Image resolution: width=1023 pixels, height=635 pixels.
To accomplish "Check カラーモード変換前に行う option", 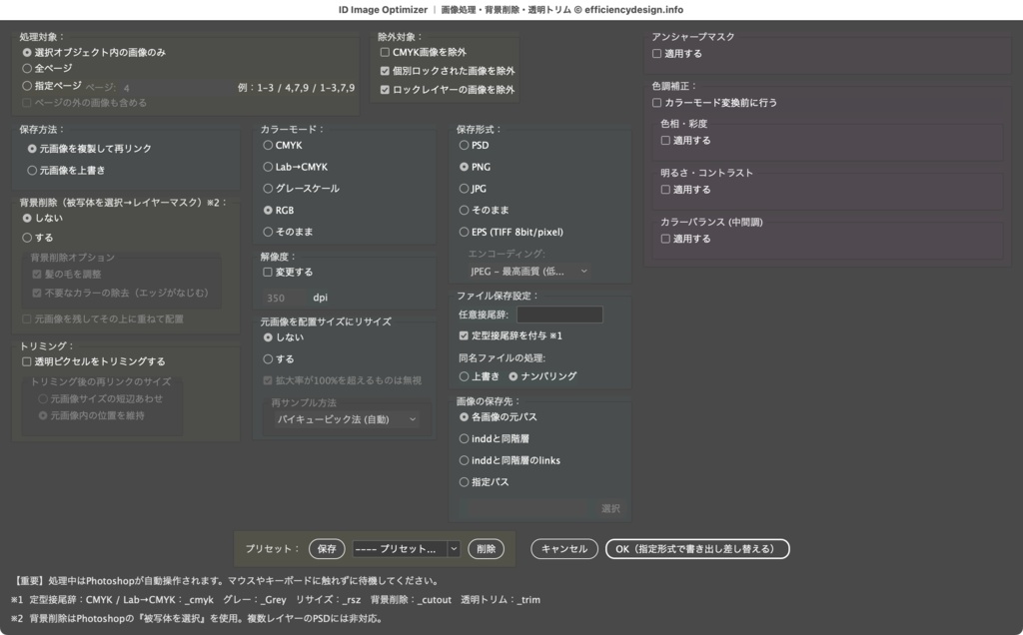I will (x=714, y=103).
